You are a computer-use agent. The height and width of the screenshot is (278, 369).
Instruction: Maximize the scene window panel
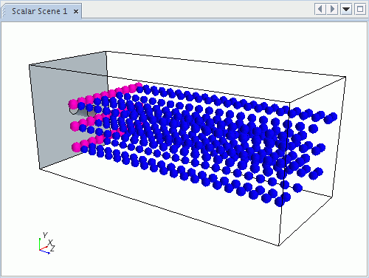coord(360,10)
